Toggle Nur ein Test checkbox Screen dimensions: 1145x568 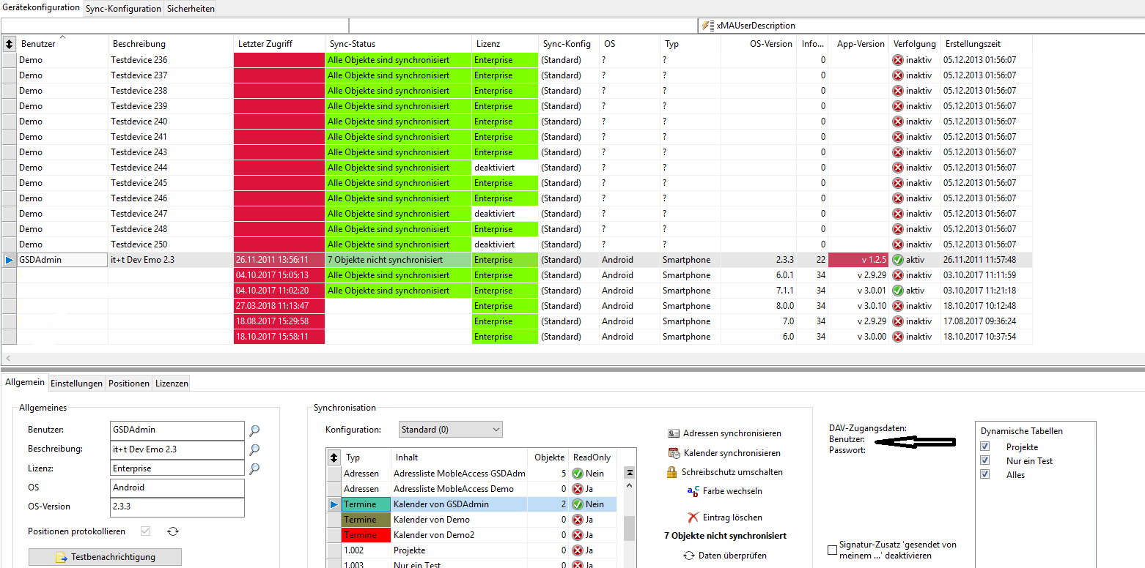pyautogui.click(x=985, y=460)
